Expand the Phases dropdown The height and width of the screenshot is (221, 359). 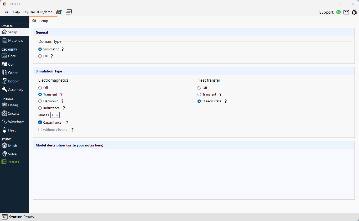pos(55,115)
